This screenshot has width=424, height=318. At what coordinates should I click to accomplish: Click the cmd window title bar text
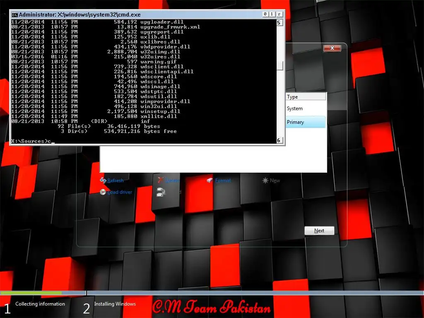coord(80,14)
